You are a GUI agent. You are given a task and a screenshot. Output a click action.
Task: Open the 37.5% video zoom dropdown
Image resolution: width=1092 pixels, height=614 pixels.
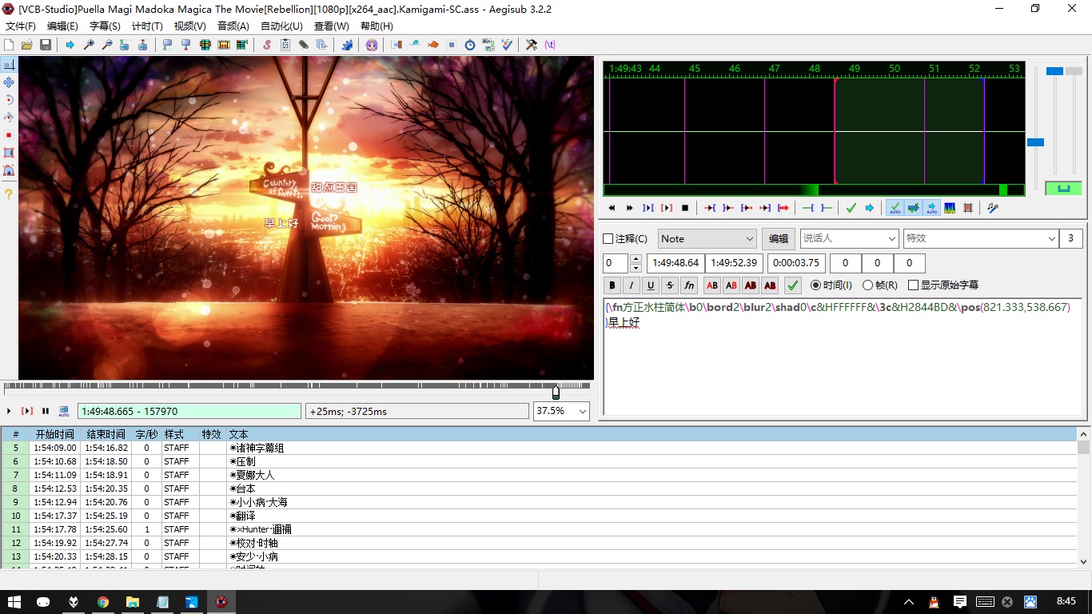coord(561,411)
